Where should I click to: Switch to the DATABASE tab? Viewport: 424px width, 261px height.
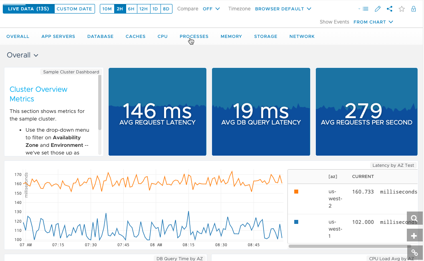100,36
